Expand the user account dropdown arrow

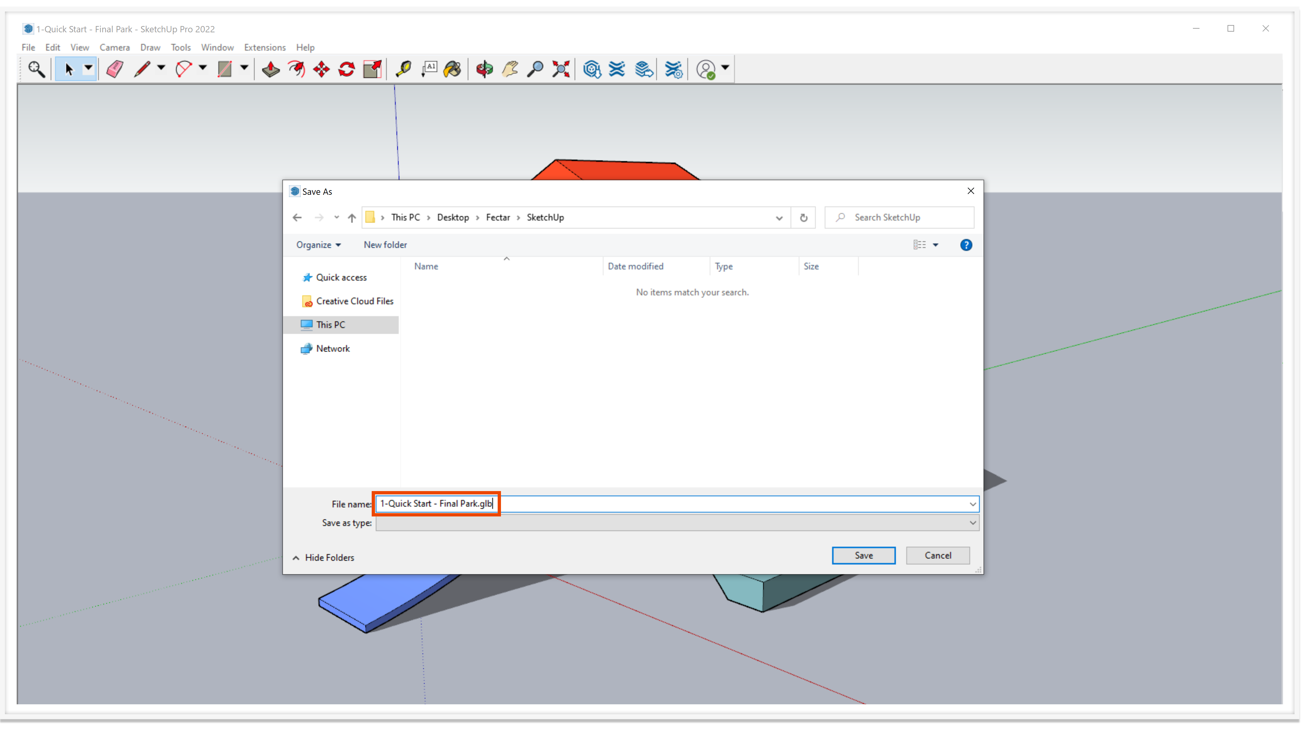click(725, 68)
